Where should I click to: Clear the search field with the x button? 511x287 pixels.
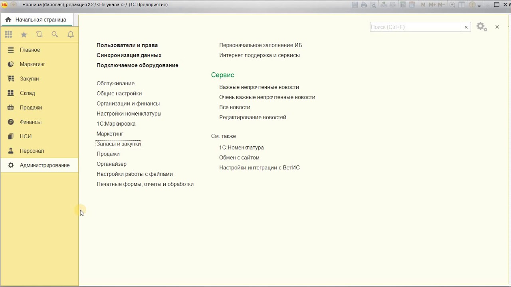[466, 27]
